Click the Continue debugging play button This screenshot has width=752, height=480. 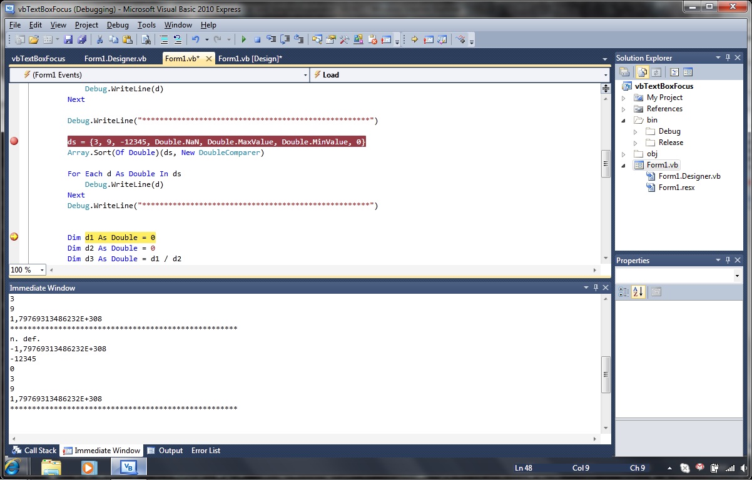pyautogui.click(x=244, y=39)
